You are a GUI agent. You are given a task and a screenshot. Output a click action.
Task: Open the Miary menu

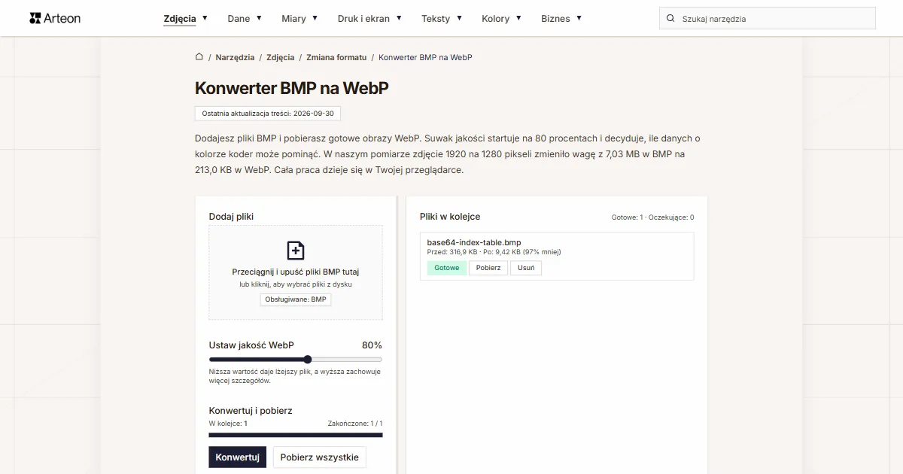click(293, 19)
